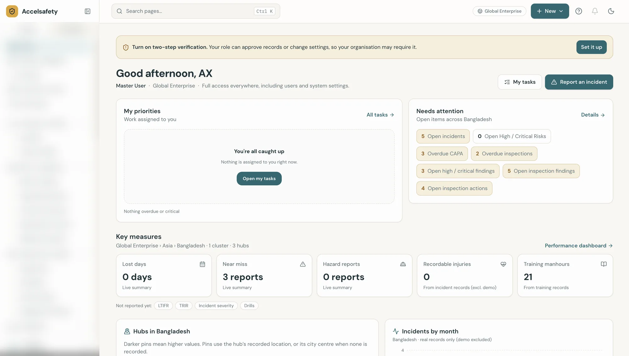Select the 3 Overdue CAPA chip
Viewport: 629px width, 356px height.
click(x=442, y=154)
